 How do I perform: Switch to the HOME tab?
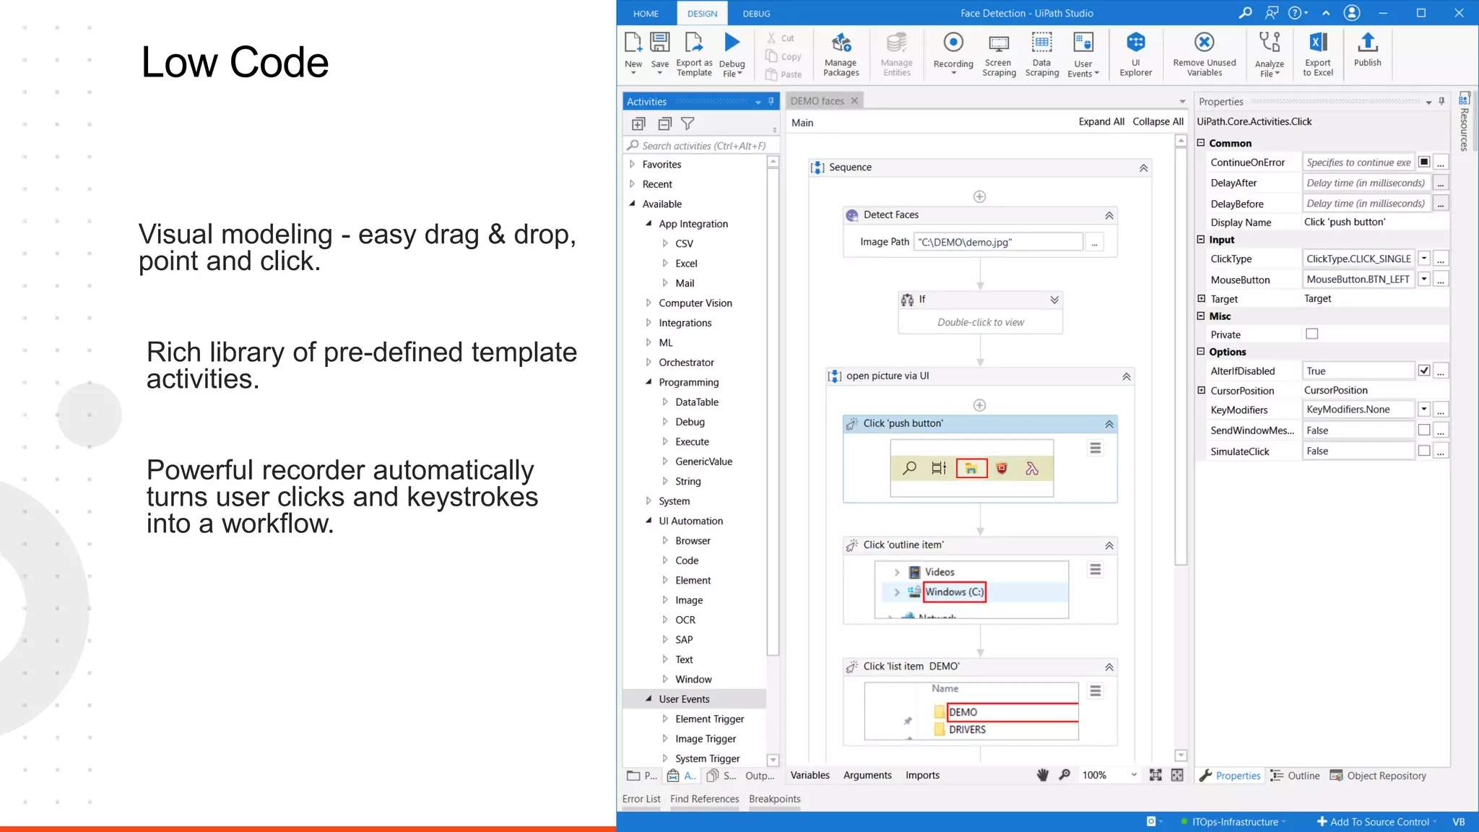click(646, 13)
